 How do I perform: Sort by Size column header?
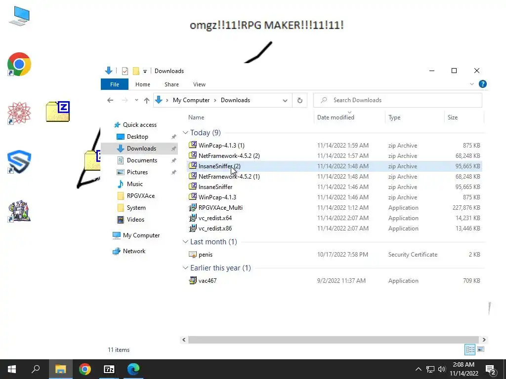pyautogui.click(x=453, y=117)
